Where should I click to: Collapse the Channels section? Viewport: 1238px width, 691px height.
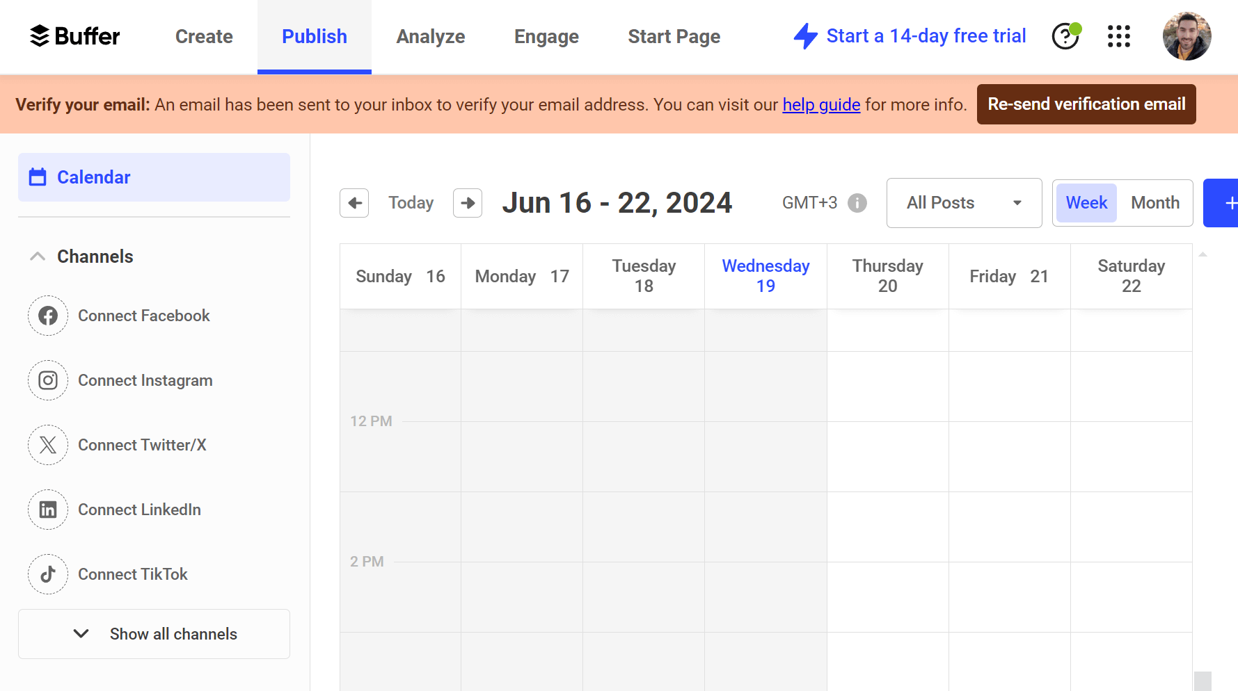[x=38, y=257]
